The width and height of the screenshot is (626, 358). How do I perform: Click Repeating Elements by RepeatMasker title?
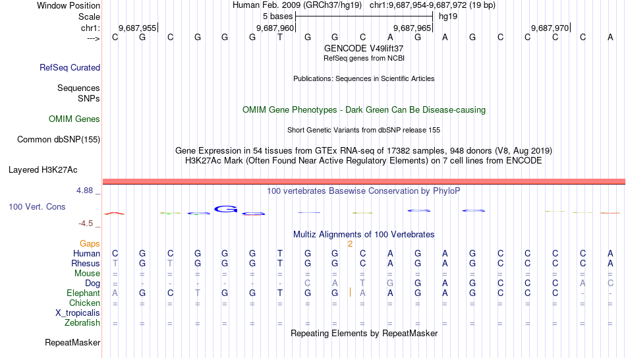364,333
